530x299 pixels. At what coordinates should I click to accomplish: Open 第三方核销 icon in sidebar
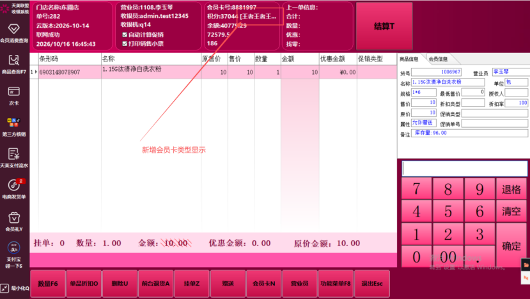tap(14, 122)
